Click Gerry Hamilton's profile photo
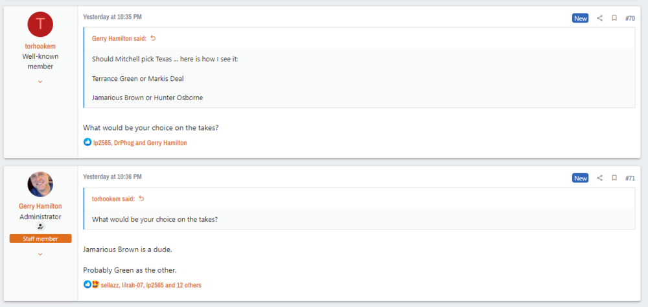The width and height of the screenshot is (648, 307). tap(40, 184)
